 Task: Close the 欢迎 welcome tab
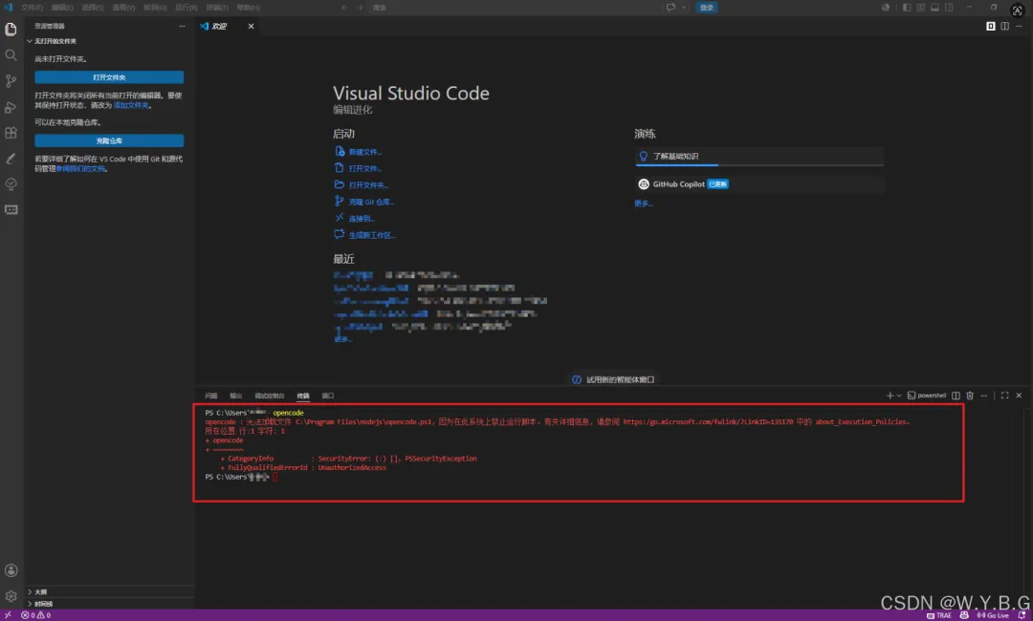click(x=251, y=27)
